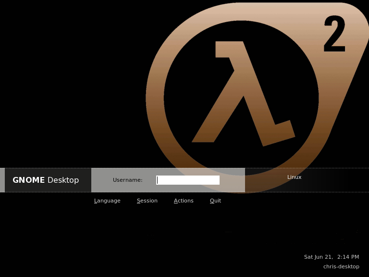The height and width of the screenshot is (277, 369).
Task: Click the chris-desktop hostname text
Action: [341, 266]
